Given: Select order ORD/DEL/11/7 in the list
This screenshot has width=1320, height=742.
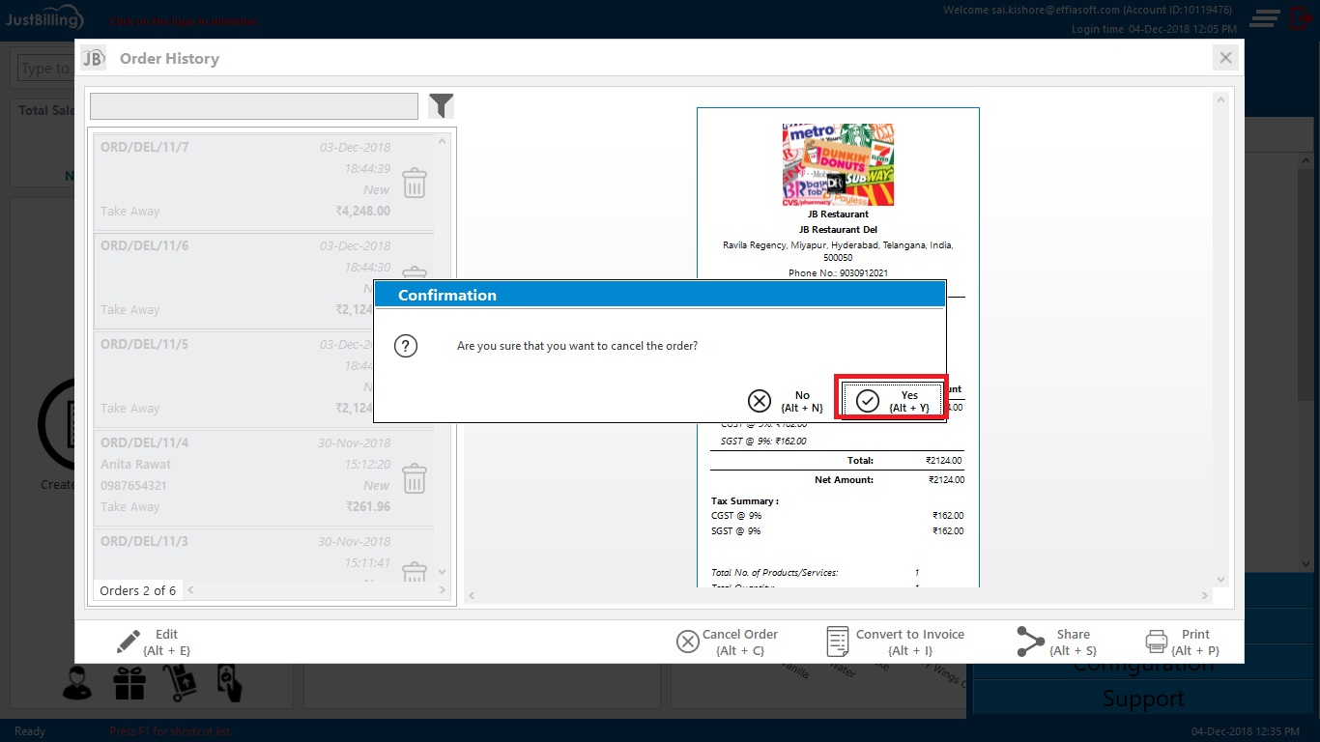Looking at the screenshot, I should (x=263, y=180).
